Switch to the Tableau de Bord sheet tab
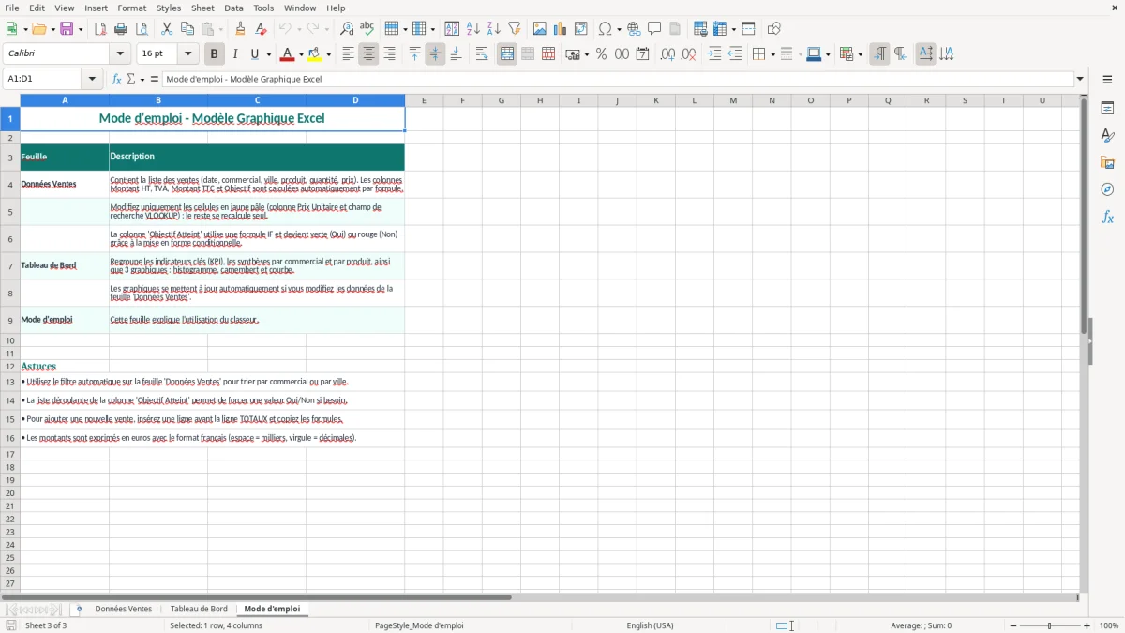This screenshot has width=1125, height=633. (199, 610)
